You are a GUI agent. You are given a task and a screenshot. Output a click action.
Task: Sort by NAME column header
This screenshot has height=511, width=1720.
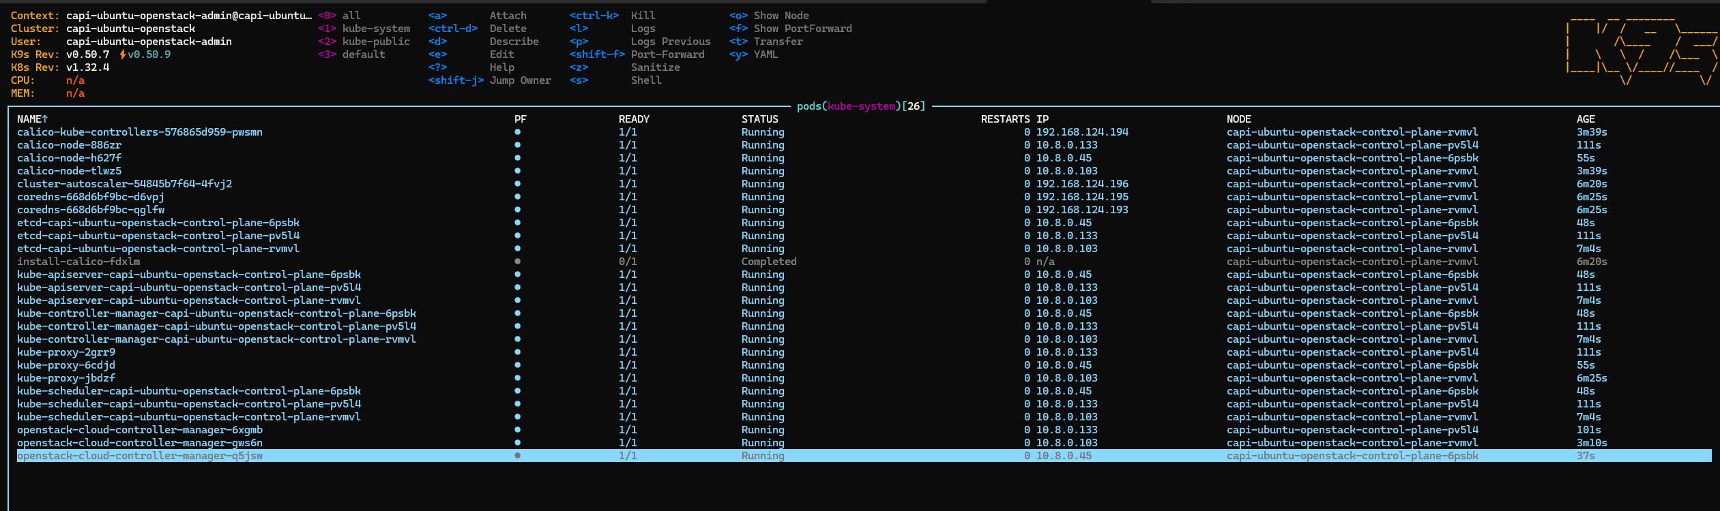coord(31,119)
